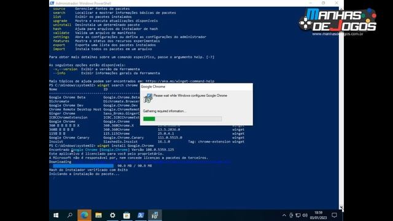Image resolution: width=393 pixels, height=221 pixels.
Task: Open File Explorer from the taskbar
Action: tap(98, 215)
